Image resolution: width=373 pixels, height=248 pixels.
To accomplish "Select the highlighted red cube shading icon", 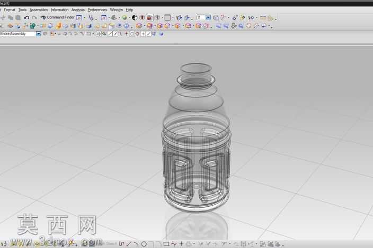I will (x=149, y=17).
